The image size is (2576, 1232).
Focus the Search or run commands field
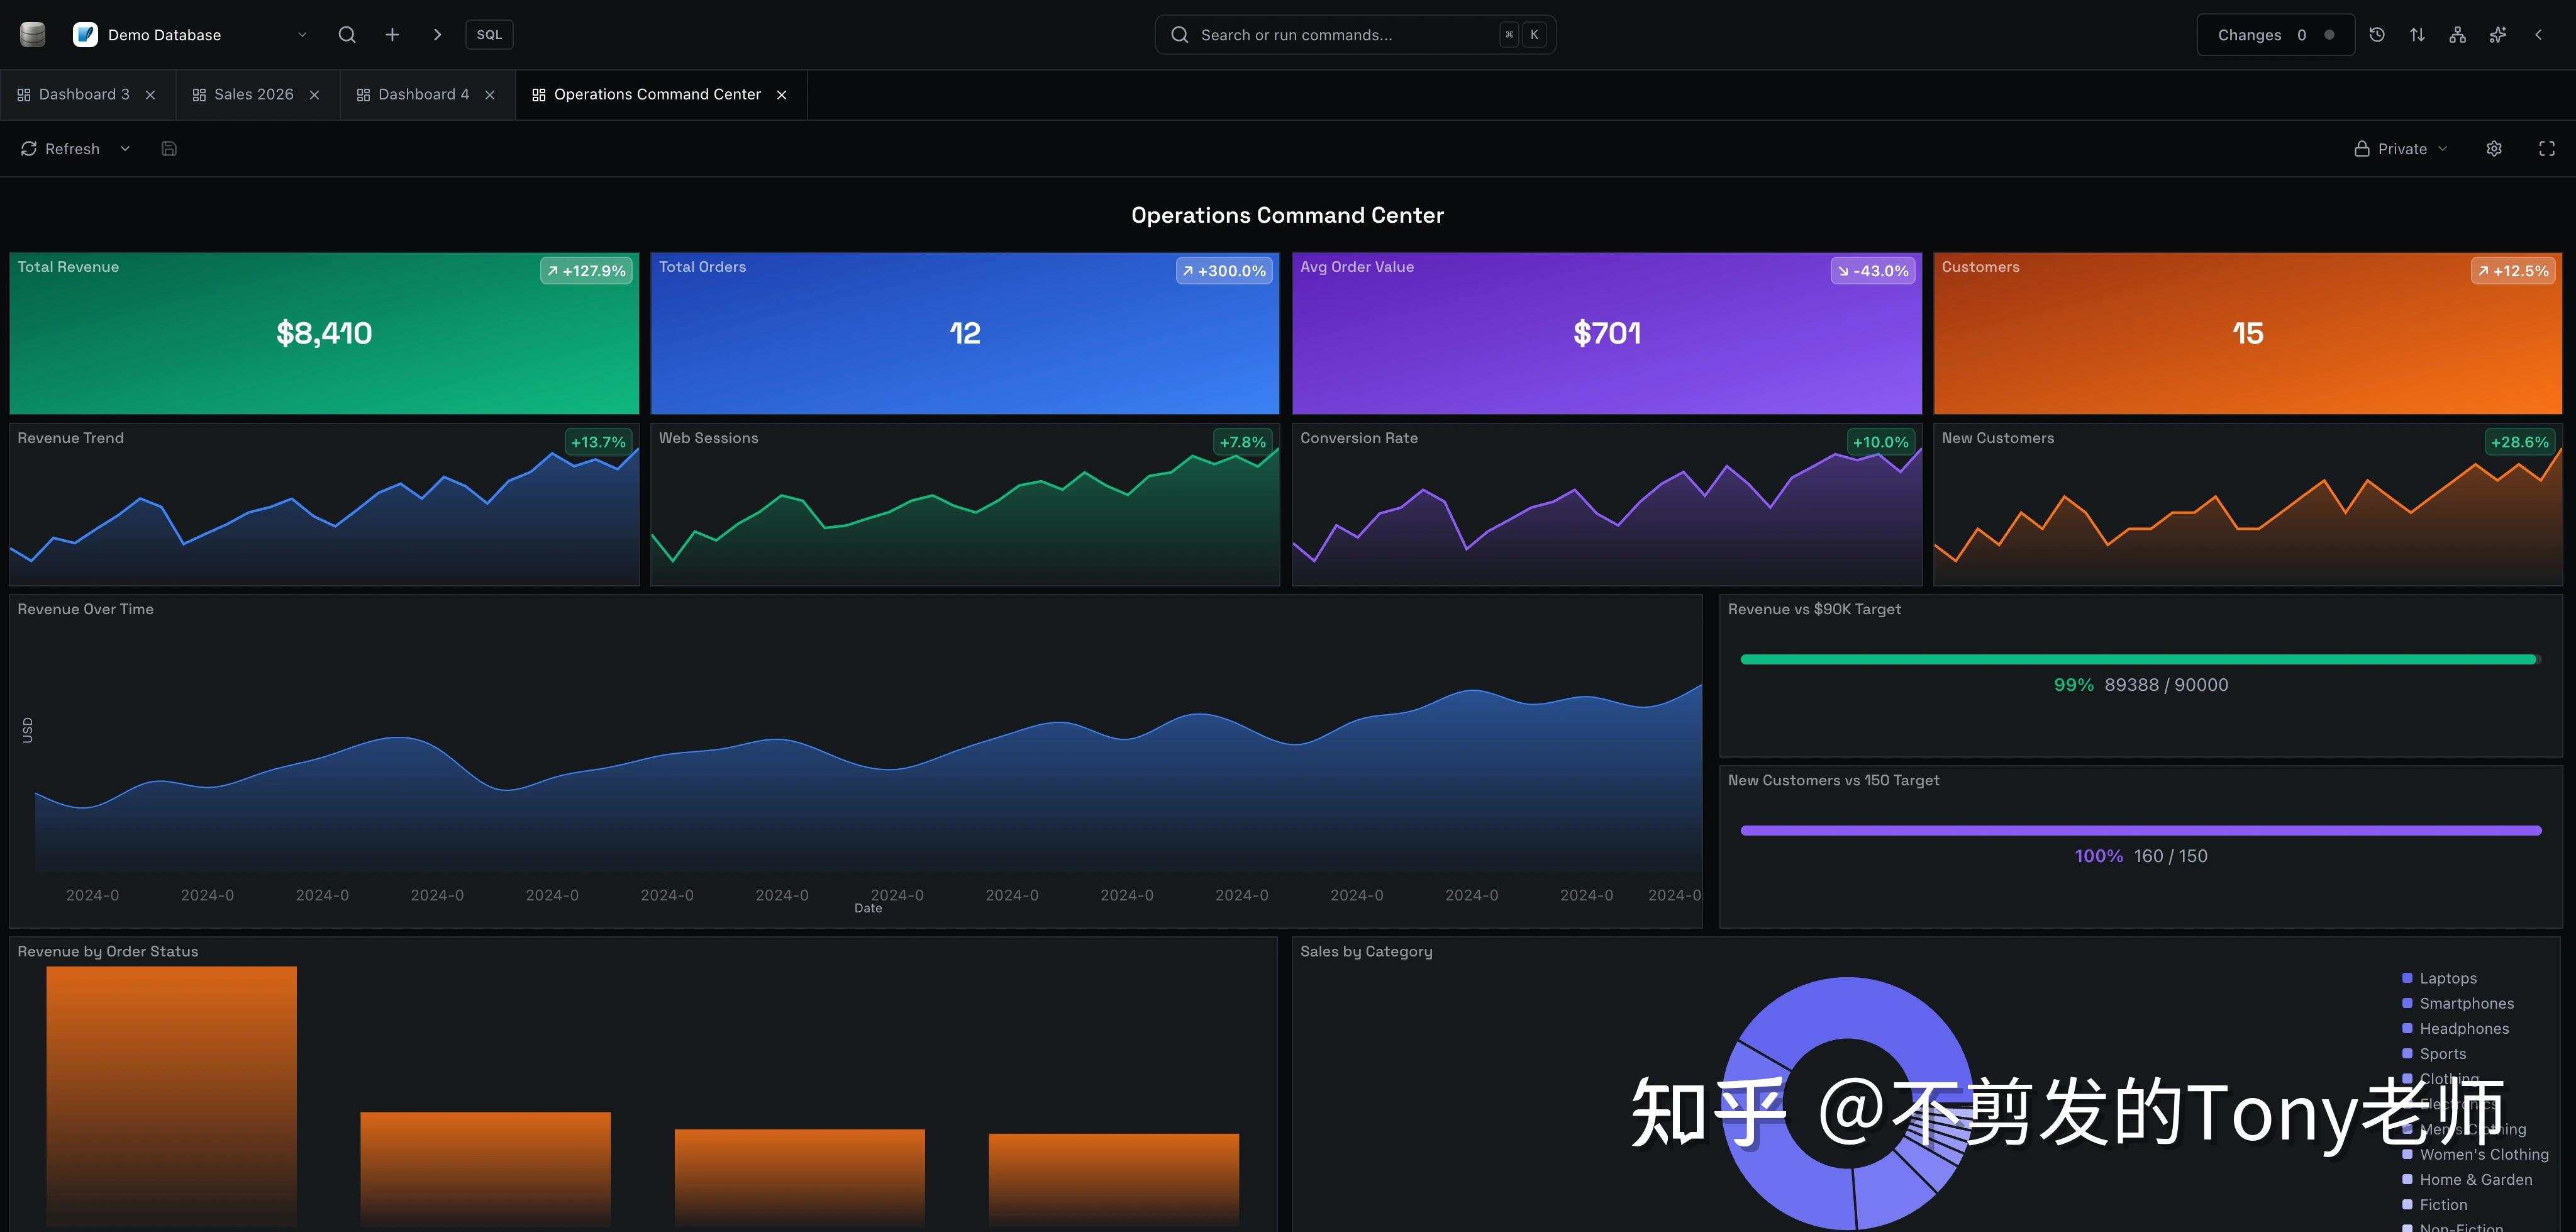pyautogui.click(x=1355, y=35)
